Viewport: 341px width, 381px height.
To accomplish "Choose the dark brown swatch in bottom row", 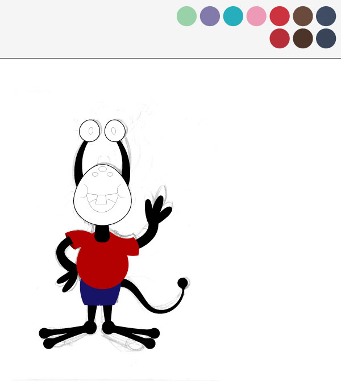I will point(303,39).
